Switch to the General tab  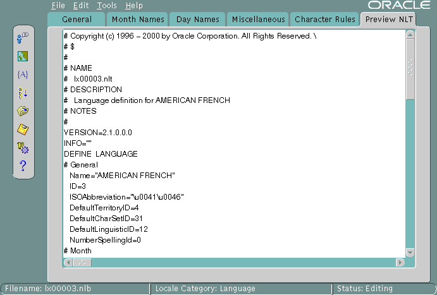click(x=77, y=20)
